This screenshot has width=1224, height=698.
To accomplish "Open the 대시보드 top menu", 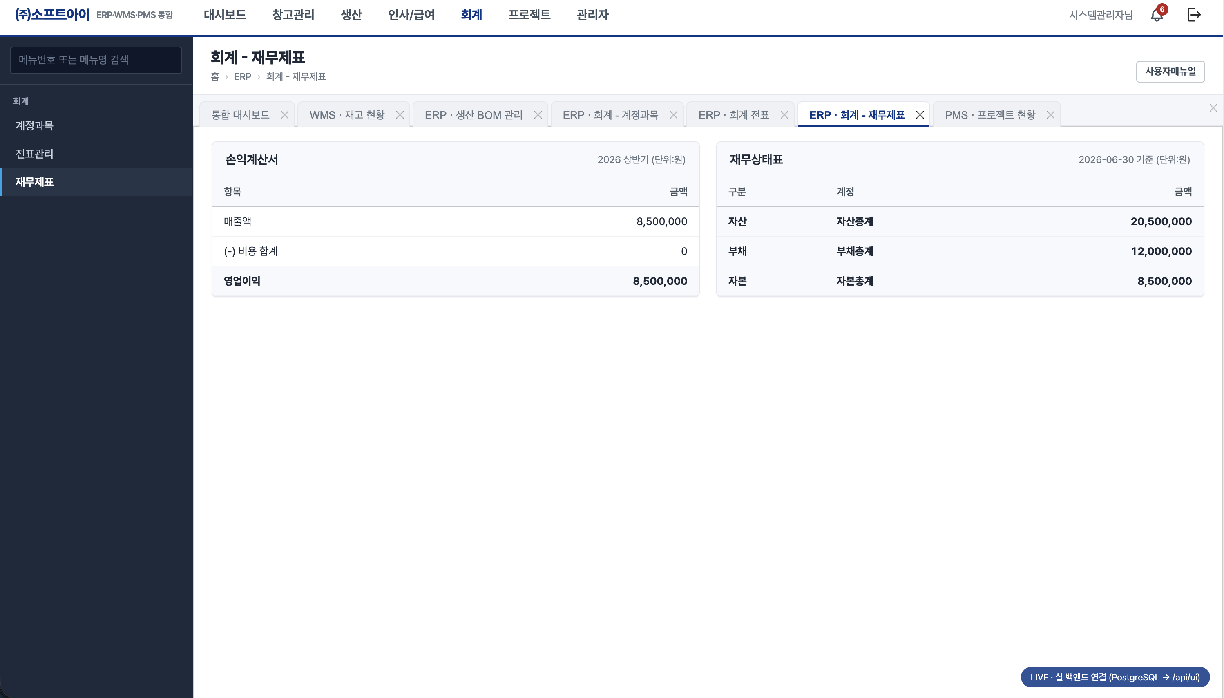I will click(225, 15).
